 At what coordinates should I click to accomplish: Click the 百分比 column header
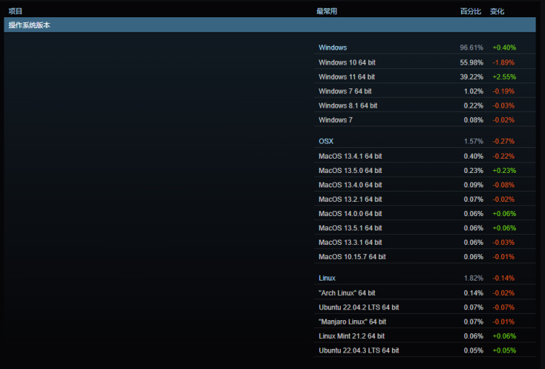pos(471,11)
